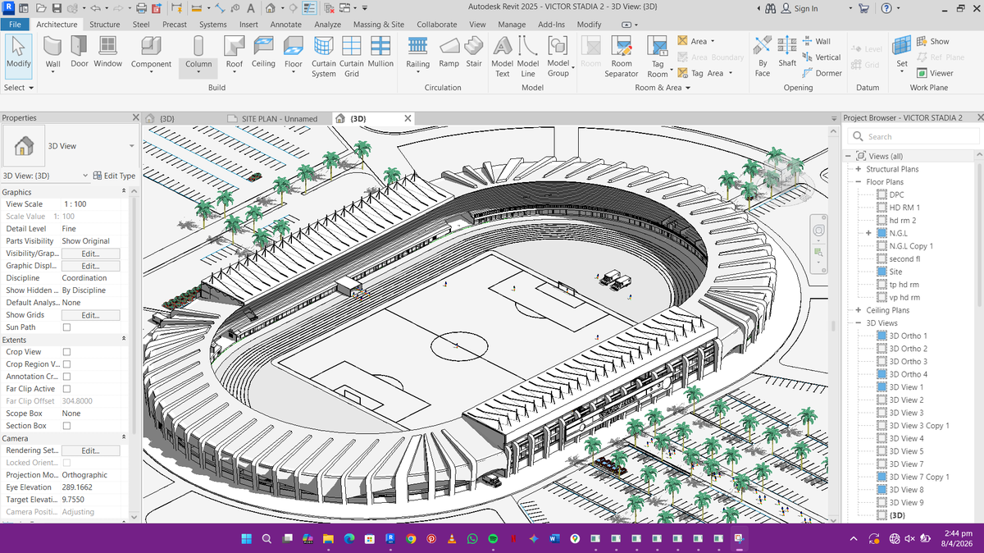The image size is (984, 553).
Task: Select the Dormer opening tool
Action: 821,73
